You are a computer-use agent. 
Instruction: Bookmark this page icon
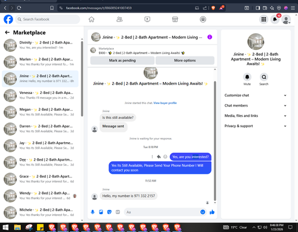[x=52, y=8]
